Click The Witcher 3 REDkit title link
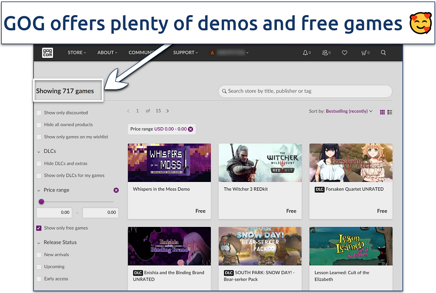This screenshot has height=293, width=436. [246, 189]
